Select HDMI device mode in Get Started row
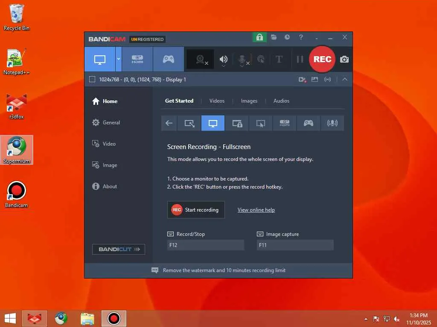The image size is (437, 327). (285, 123)
